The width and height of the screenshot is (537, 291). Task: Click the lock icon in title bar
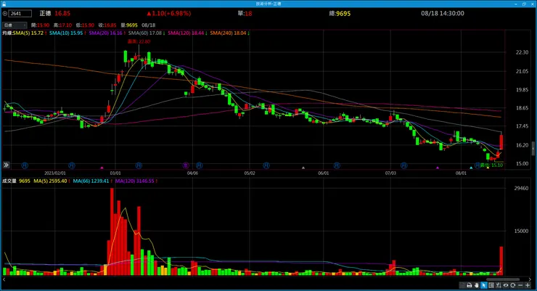4,4
